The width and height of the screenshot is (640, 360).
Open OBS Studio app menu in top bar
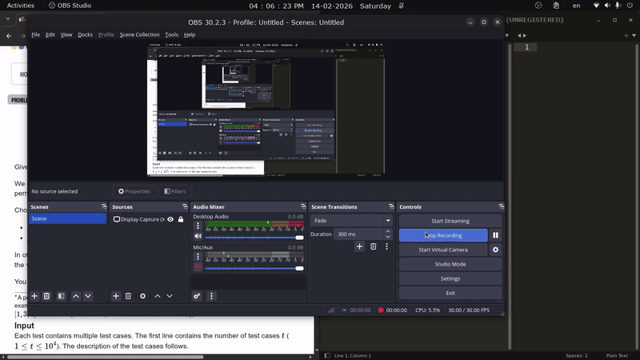click(x=70, y=6)
